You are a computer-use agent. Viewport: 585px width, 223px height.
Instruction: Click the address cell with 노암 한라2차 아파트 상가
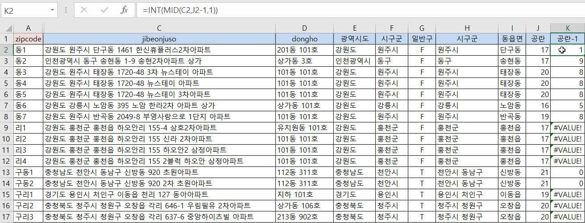[x=159, y=105]
